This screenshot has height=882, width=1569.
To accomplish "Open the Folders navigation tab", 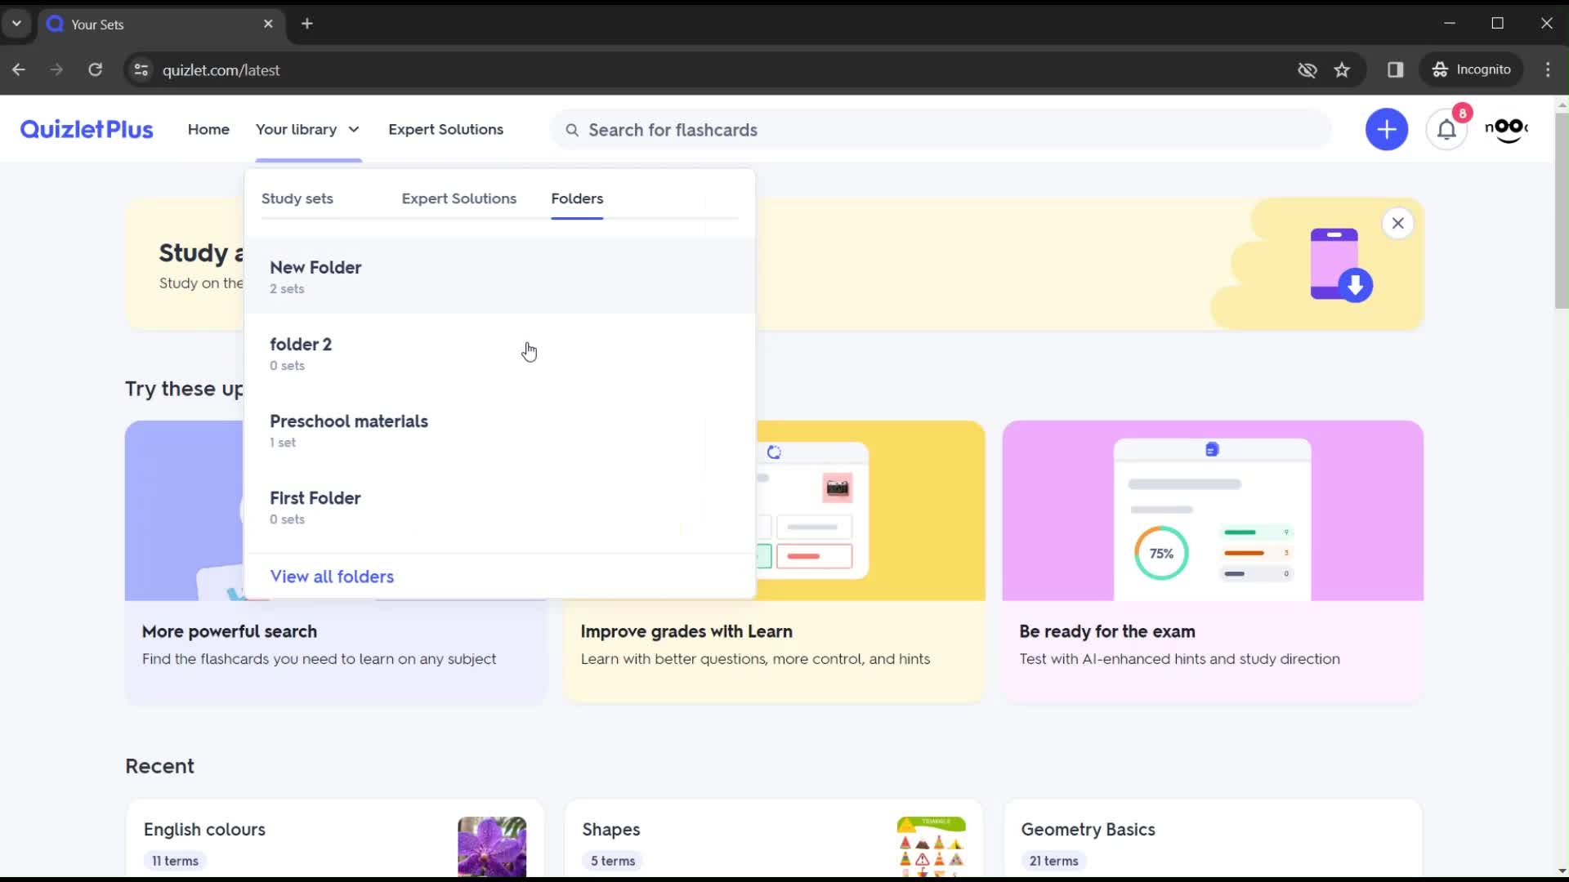I will pyautogui.click(x=576, y=198).
